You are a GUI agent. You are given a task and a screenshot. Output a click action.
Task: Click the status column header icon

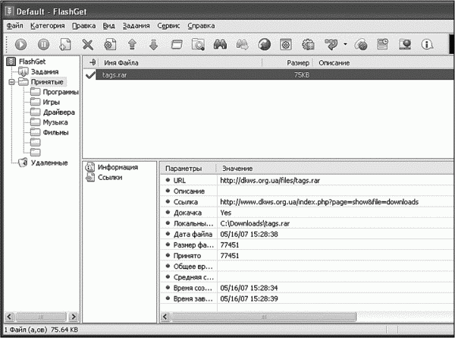93,62
